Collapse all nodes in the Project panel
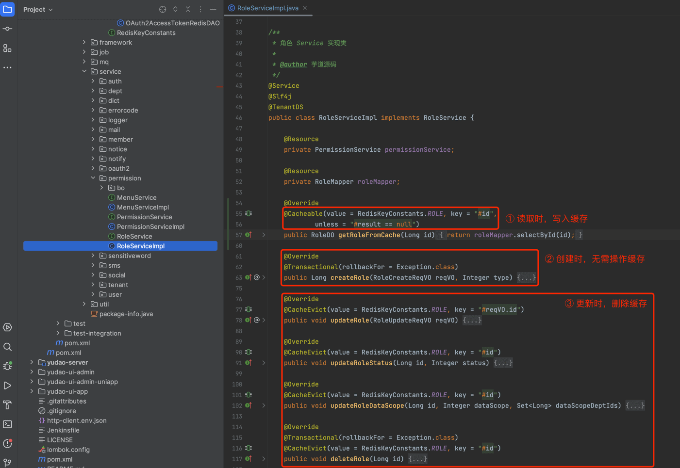 (x=188, y=9)
